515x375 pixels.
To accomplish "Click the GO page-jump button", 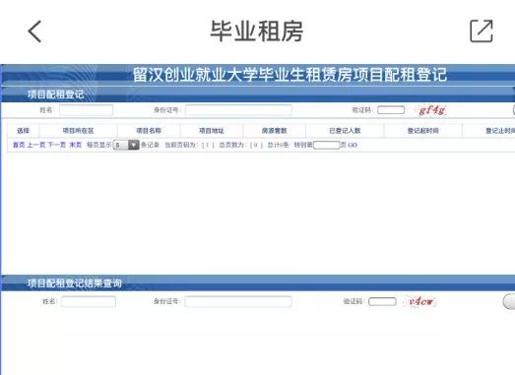I will [x=353, y=145].
